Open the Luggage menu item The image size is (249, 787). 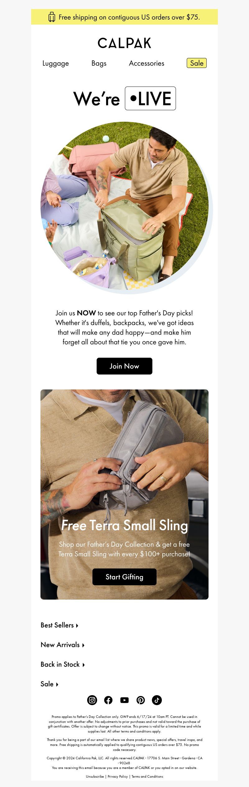coord(56,64)
